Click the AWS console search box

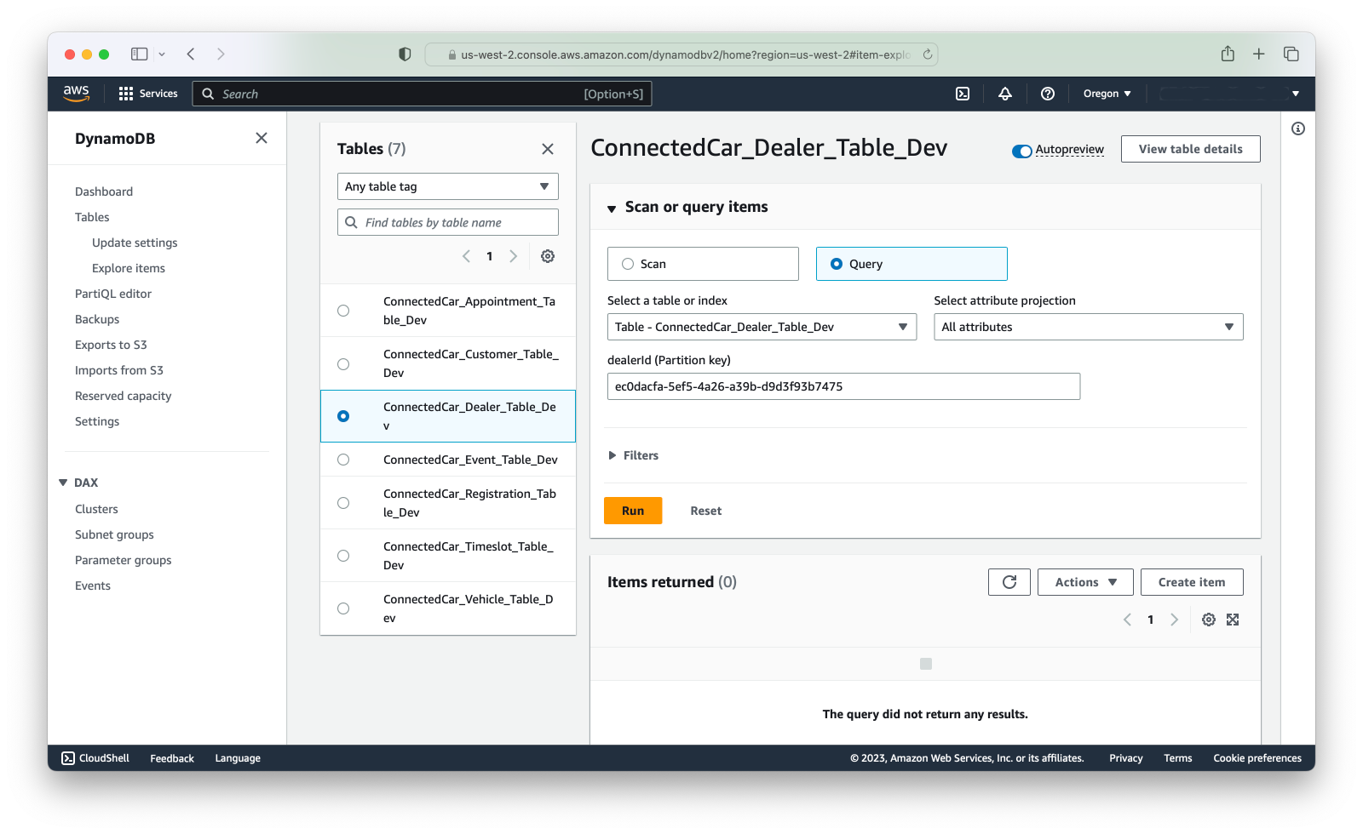[x=423, y=94]
